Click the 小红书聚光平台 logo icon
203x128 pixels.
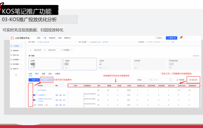click(12, 38)
